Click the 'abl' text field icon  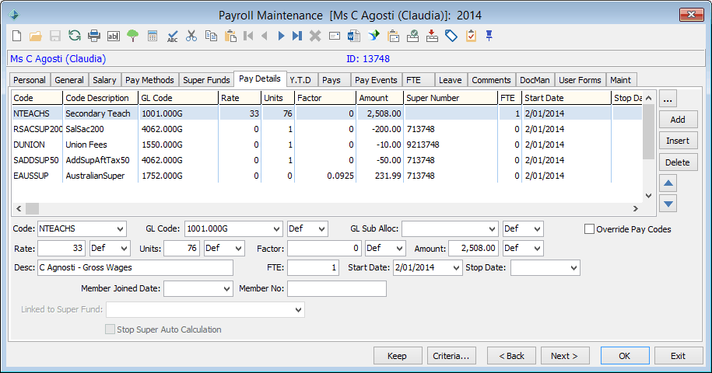click(x=113, y=36)
